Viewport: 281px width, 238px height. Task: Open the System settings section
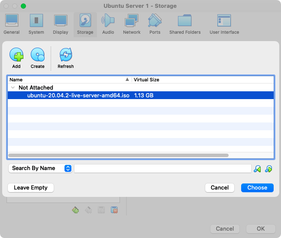(x=36, y=24)
